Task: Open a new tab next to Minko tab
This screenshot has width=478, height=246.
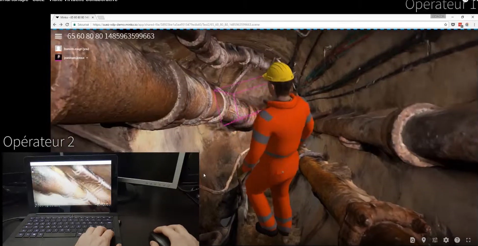Action: pyautogui.click(x=101, y=18)
